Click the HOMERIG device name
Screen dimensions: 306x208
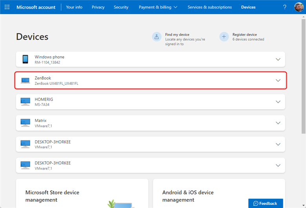point(44,99)
